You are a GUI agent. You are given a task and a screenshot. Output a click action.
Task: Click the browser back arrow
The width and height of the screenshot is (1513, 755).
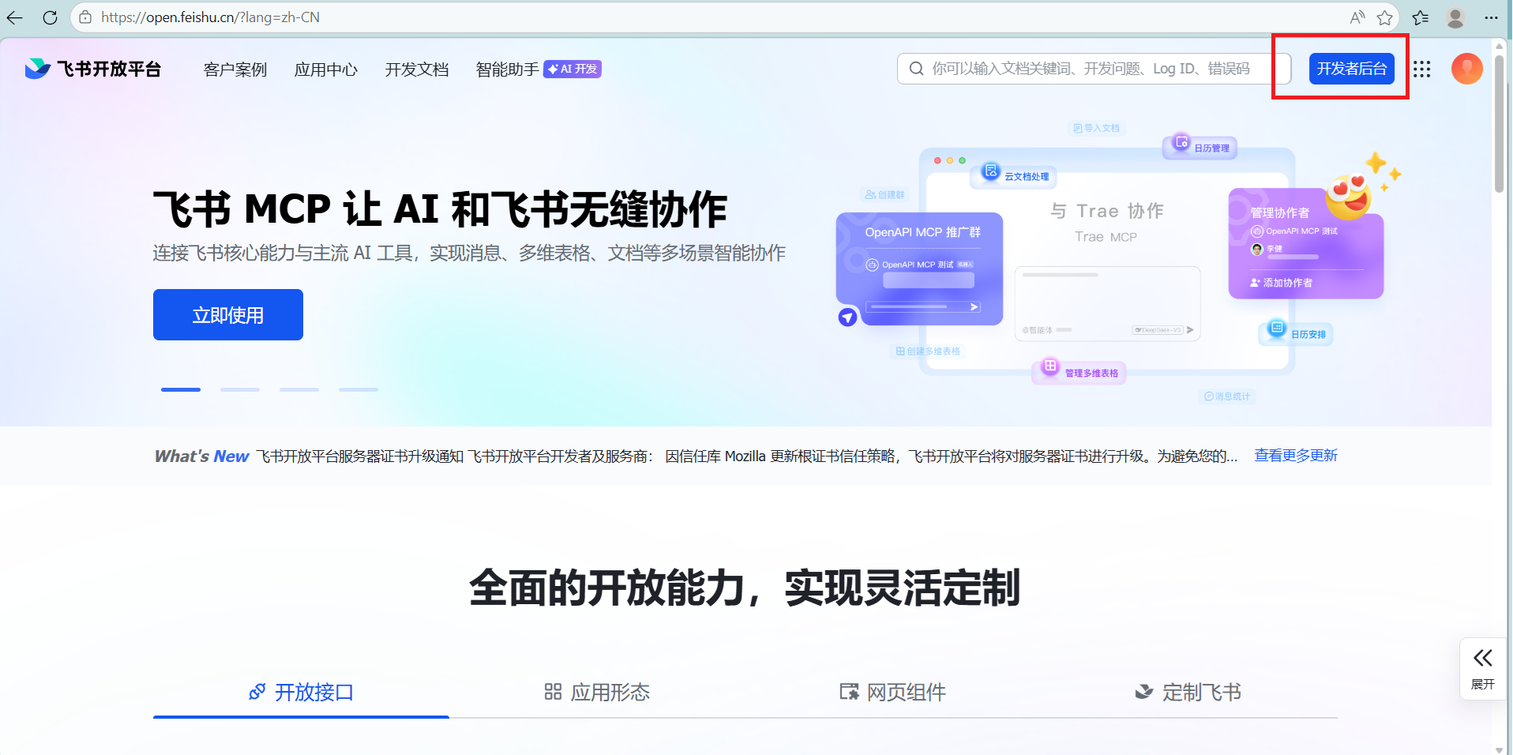tap(15, 17)
